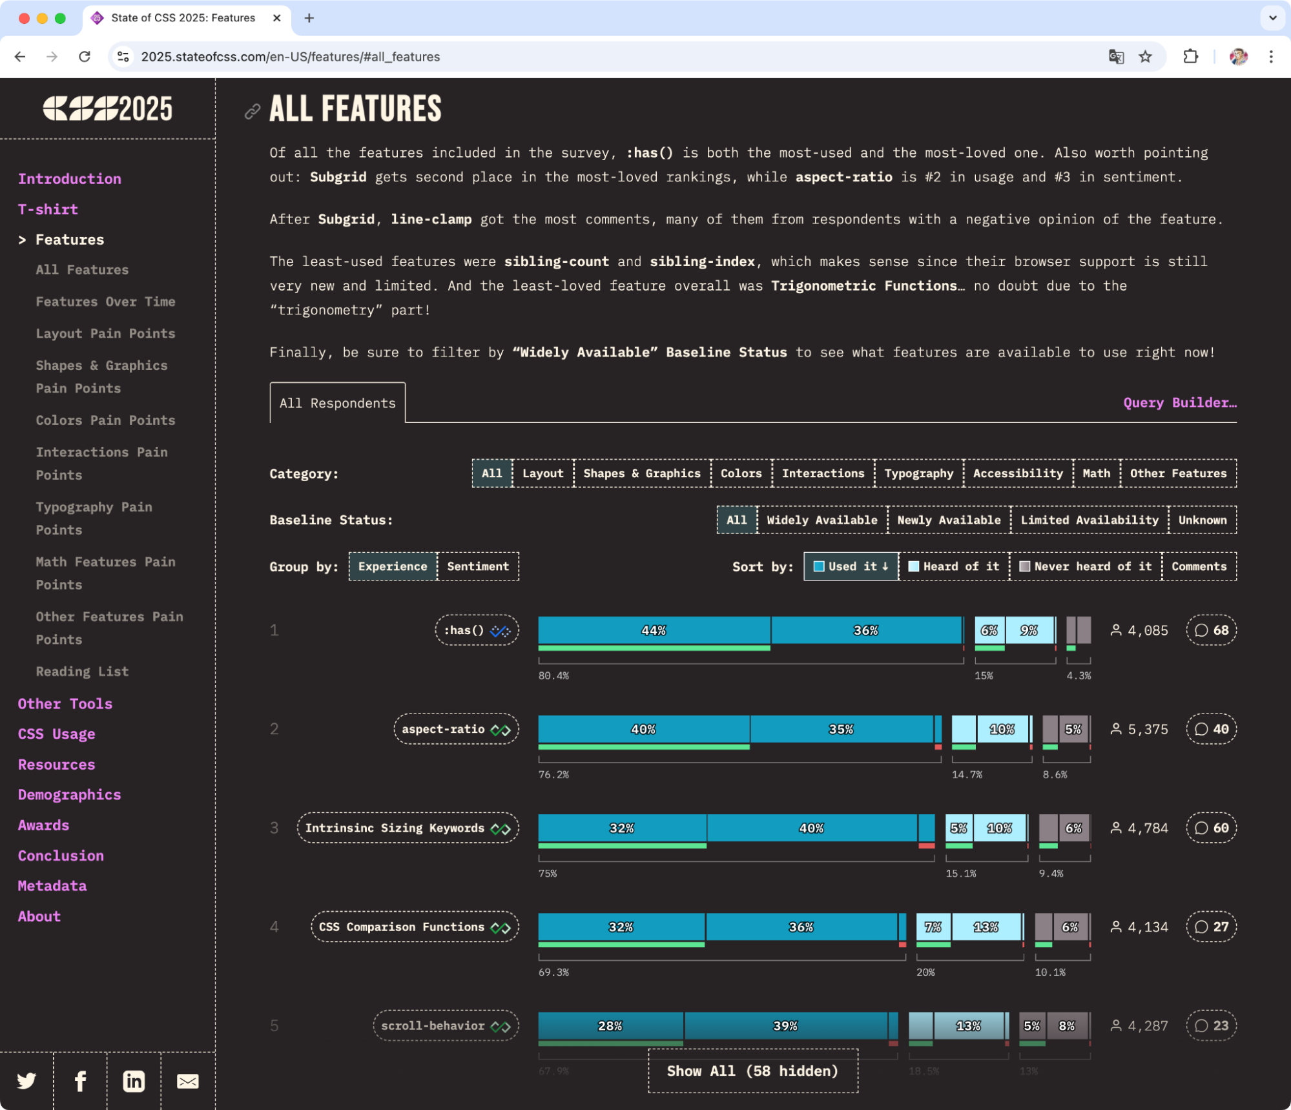The image size is (1291, 1110).
Task: Open the comments bubble showing 68
Action: click(1211, 630)
